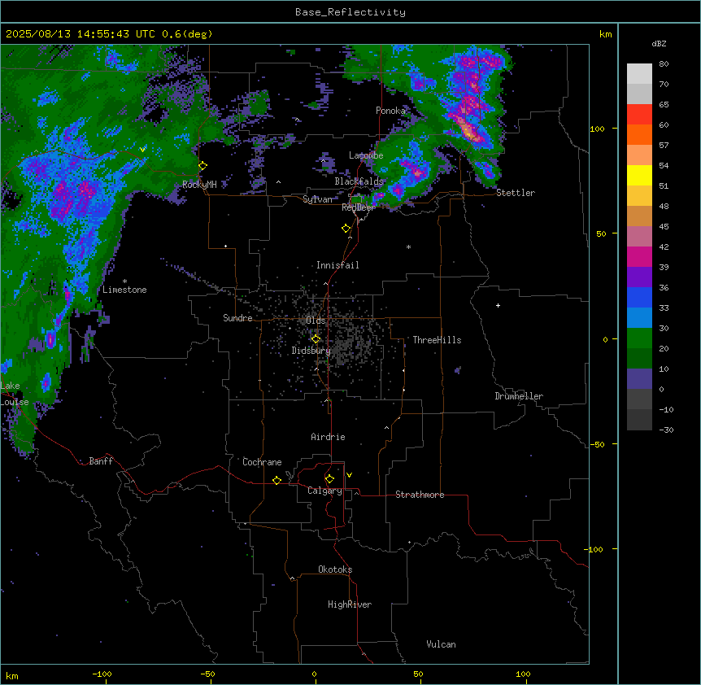The width and height of the screenshot is (701, 685).
Task: Click the Drumheller town label
Action: [519, 396]
